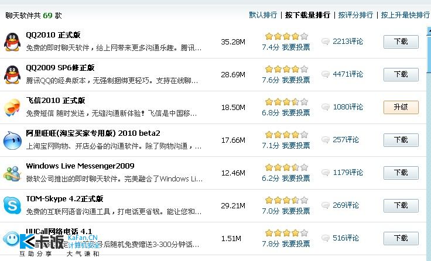
Task: Download TOM-Skype 4.2正式版
Action: pyautogui.click(x=401, y=205)
